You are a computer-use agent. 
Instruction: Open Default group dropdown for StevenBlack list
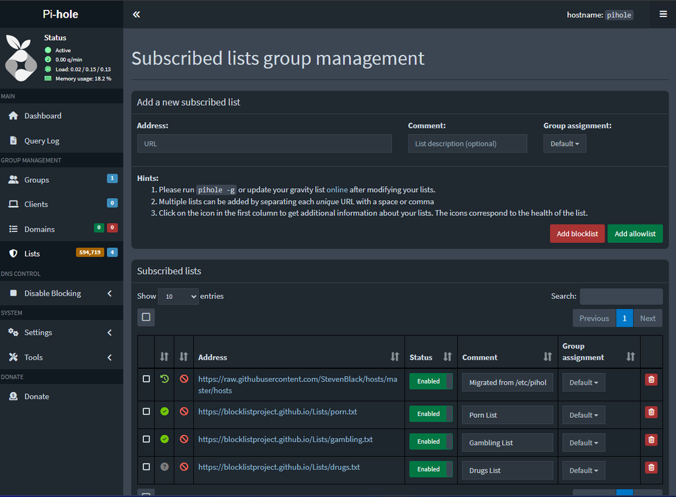pyautogui.click(x=584, y=382)
